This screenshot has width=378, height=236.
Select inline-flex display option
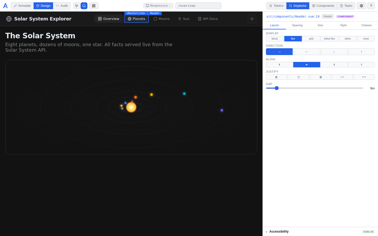(x=329, y=39)
